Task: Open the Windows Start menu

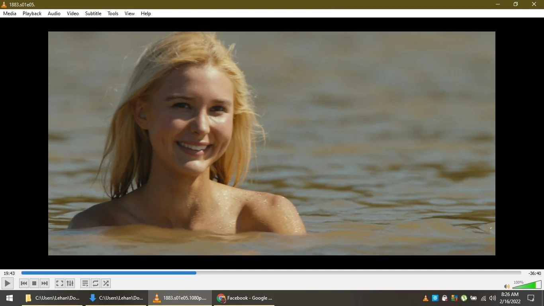Action: point(10,298)
